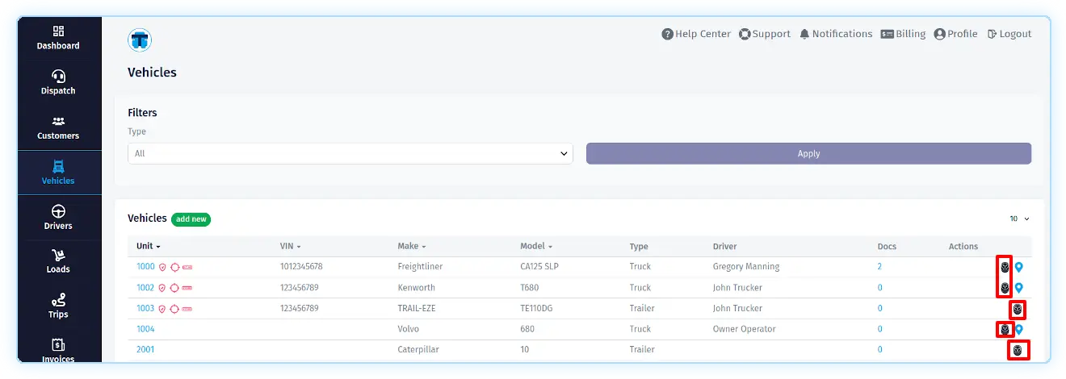Open unit 1004 vehicle link

point(145,329)
